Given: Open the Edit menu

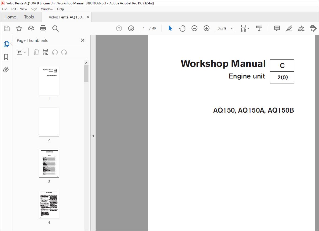Looking at the screenshot, I should tap(13, 9).
